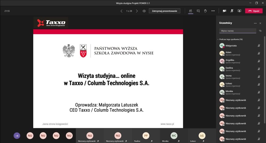266x143 pixels.
Task: Click the 'Zatrzymaj prezentowanie' button
Action: (x=164, y=11)
